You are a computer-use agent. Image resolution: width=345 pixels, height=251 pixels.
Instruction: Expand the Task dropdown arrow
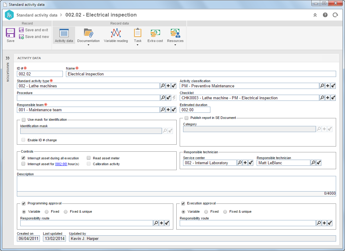pos(137,45)
